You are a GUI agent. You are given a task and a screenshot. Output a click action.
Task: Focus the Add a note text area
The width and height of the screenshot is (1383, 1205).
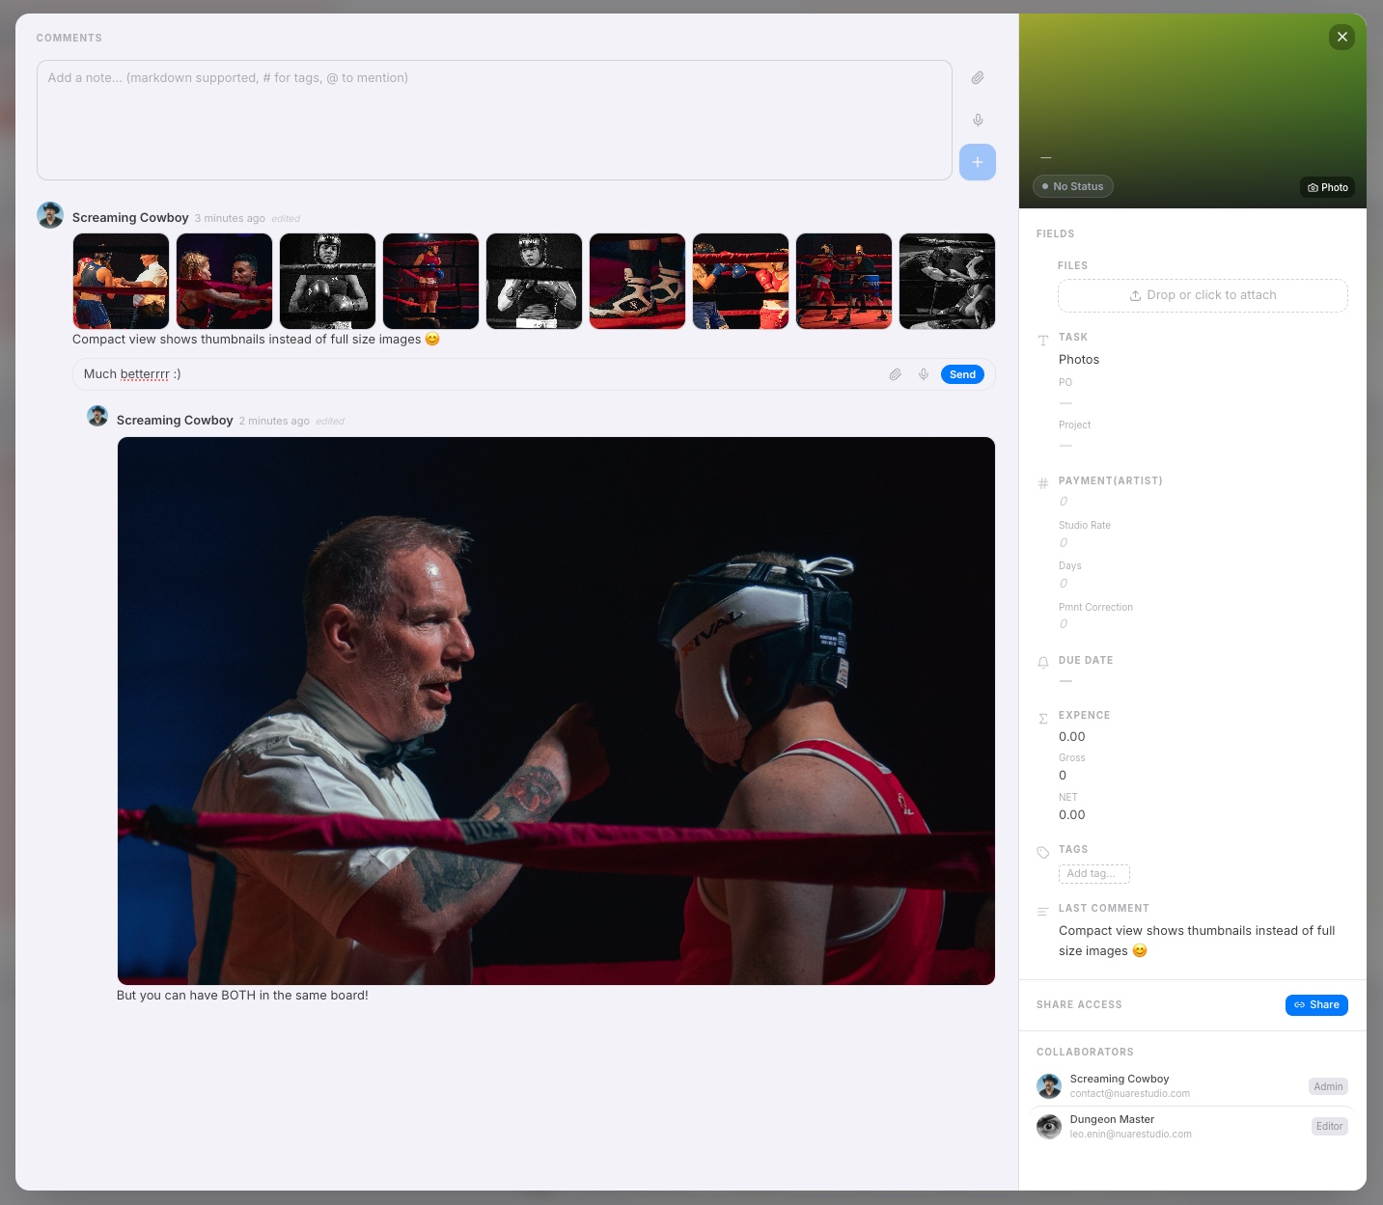coord(494,121)
